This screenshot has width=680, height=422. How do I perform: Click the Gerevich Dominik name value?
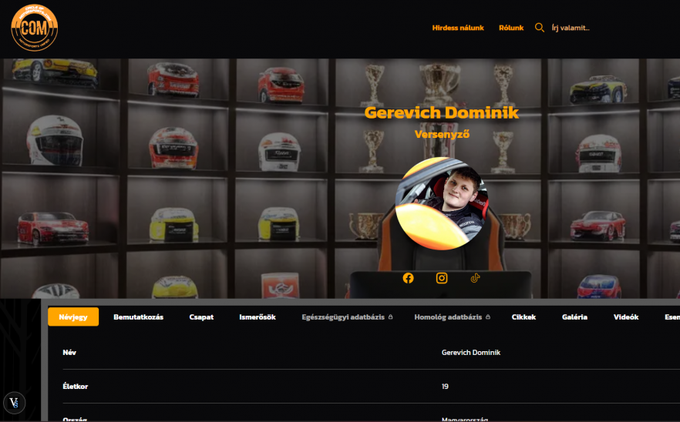tap(471, 352)
